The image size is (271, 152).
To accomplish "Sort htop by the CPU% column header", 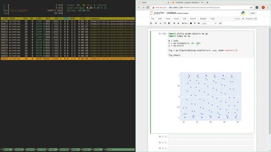I will click(x=66, y=19).
